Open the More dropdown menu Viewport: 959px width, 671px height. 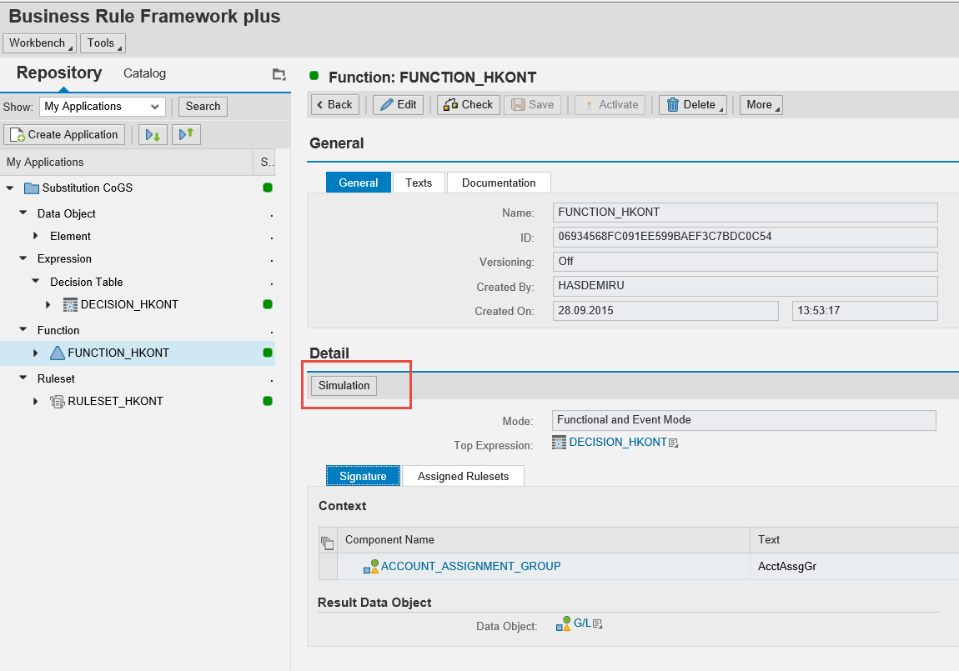click(761, 105)
